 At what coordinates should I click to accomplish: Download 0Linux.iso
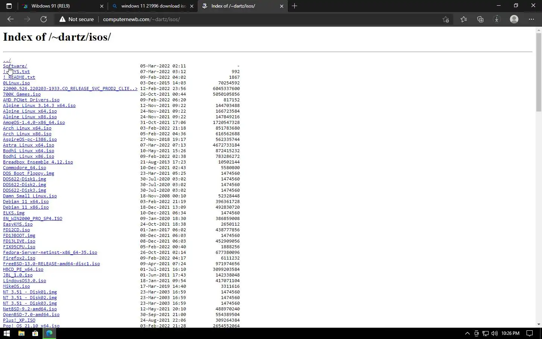(17, 83)
